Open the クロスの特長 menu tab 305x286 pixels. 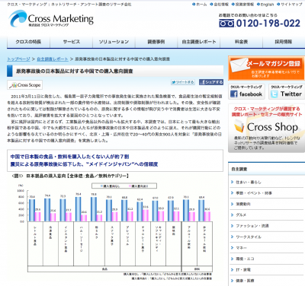tap(28, 42)
